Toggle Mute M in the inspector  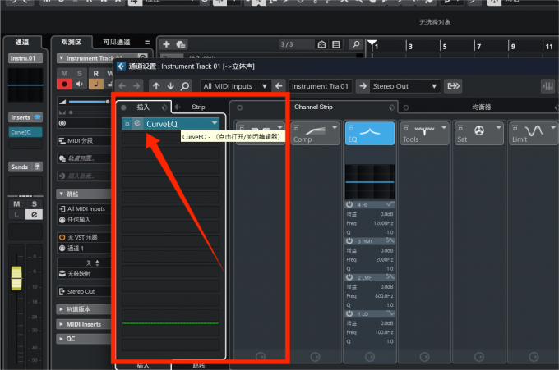[64, 74]
